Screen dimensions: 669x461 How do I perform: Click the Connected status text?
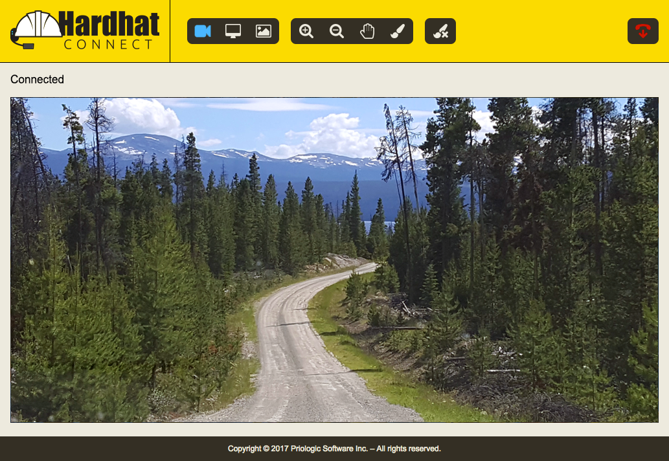pyautogui.click(x=37, y=80)
